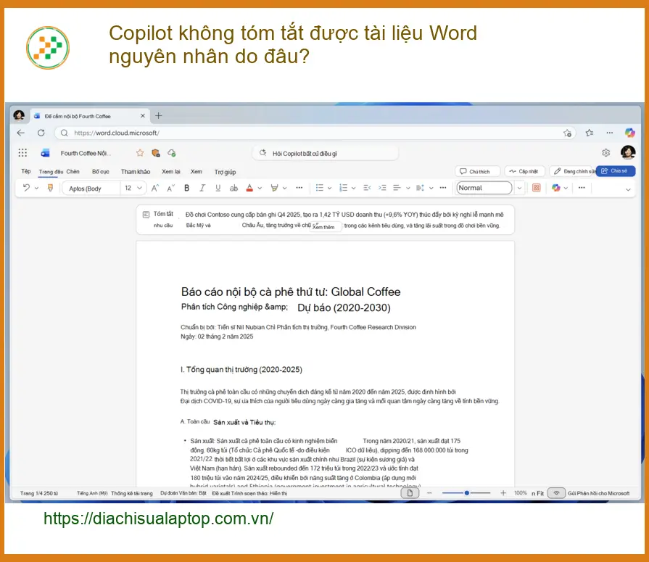This screenshot has height=562, width=649.
Task: Apply numbered list
Action: (343, 188)
